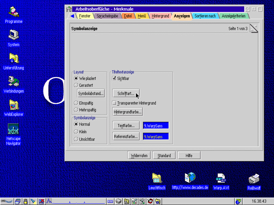Switch to the Hintergrund tab
The width and height of the screenshot is (274, 205).
pyautogui.click(x=160, y=16)
